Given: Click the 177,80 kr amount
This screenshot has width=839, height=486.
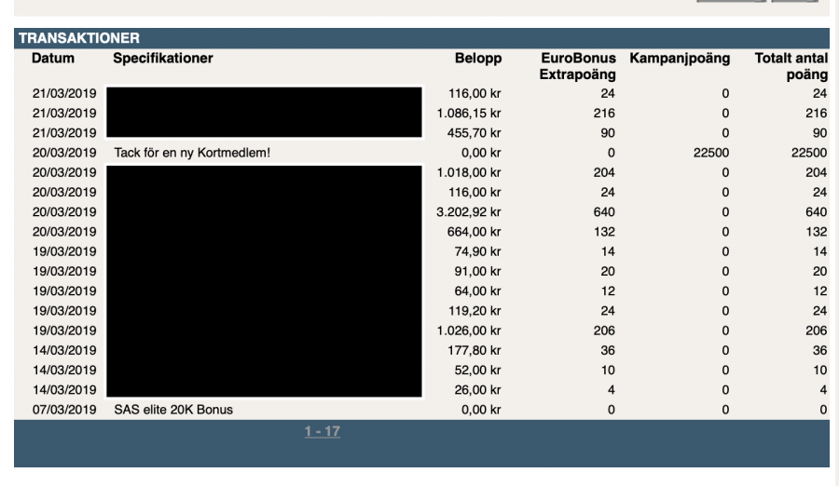Looking at the screenshot, I should pos(475,350).
